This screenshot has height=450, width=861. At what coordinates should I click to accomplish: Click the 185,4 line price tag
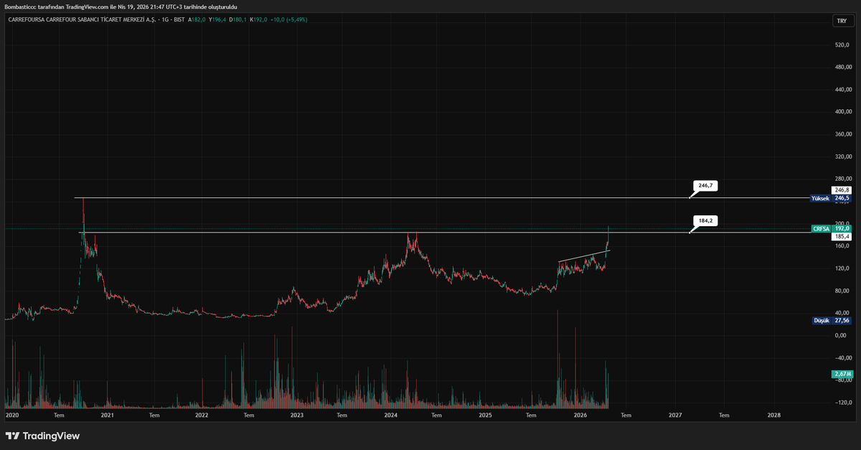pos(842,236)
